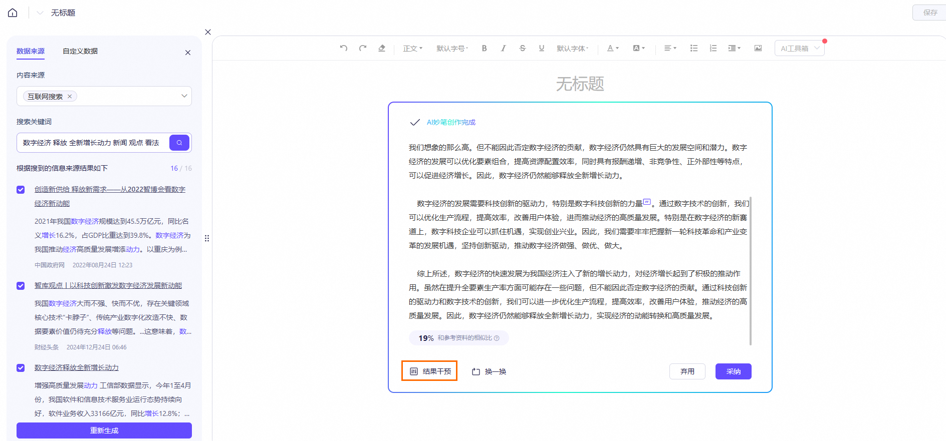This screenshot has height=441, width=946.
Task: Click the 重新生成 regenerate button
Action: [x=104, y=430]
